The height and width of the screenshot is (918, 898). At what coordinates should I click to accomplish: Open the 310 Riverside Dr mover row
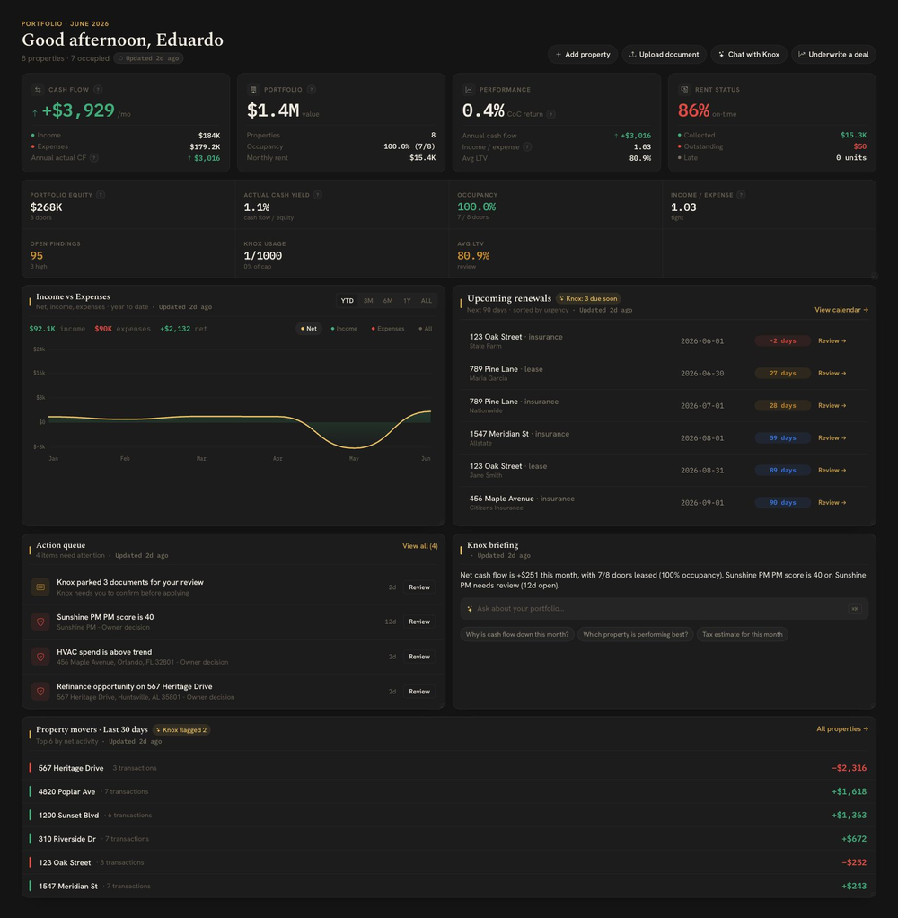pyautogui.click(x=448, y=839)
